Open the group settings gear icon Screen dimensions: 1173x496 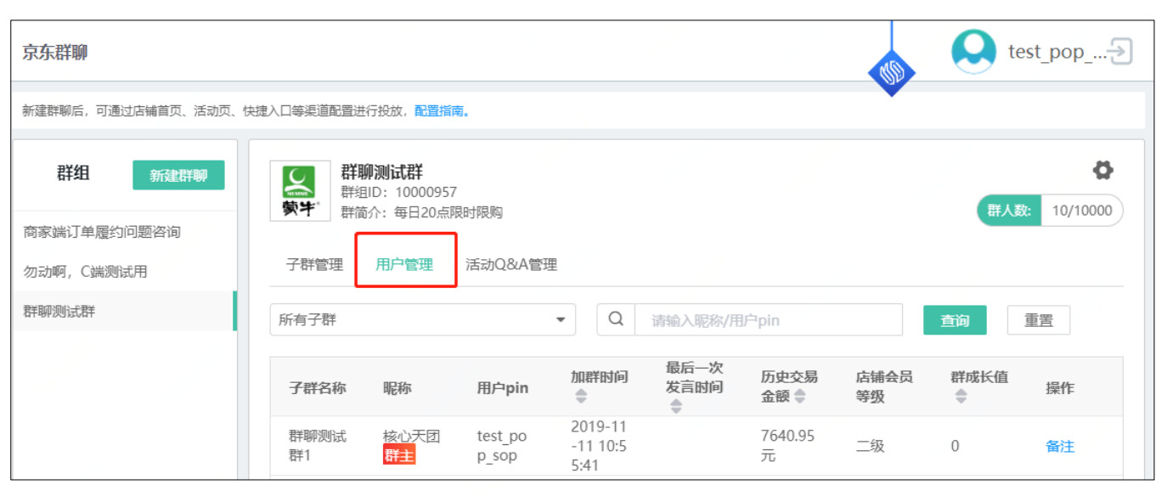pos(1103,170)
